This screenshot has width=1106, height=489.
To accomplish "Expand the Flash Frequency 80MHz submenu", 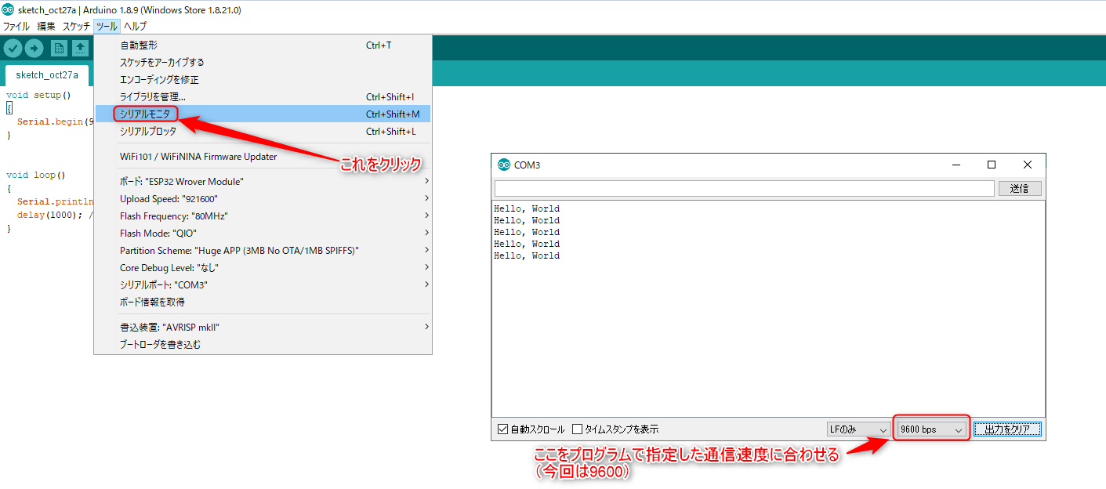I will pos(263,216).
